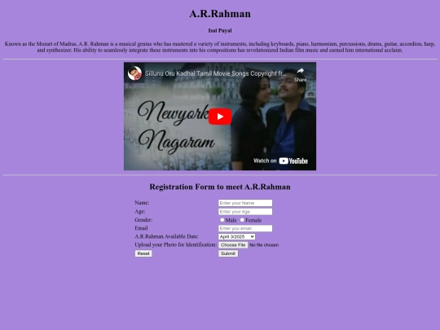The height and width of the screenshot is (330, 440).
Task: Click the email input field
Action: tap(245, 228)
